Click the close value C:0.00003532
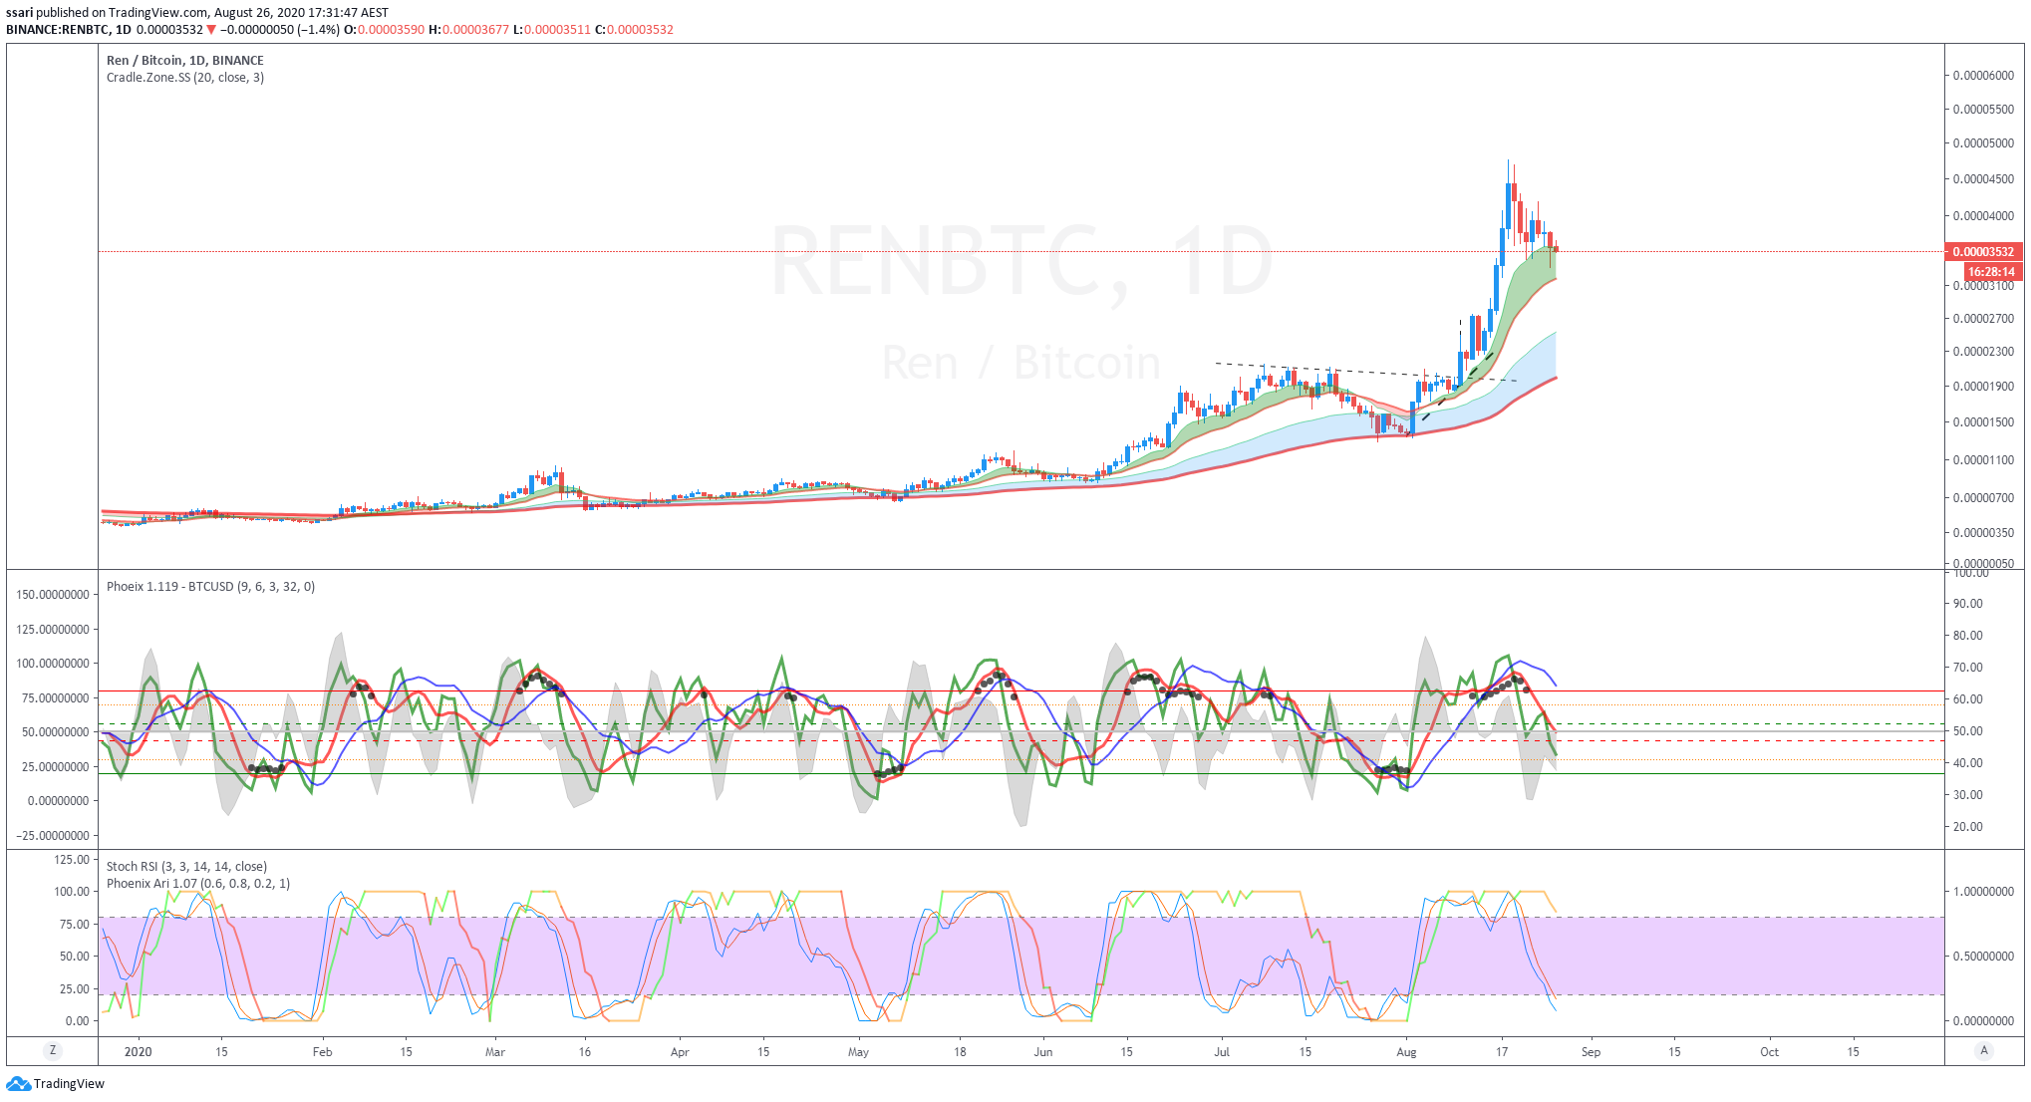This screenshot has height=1102, width=2031. pos(634,30)
